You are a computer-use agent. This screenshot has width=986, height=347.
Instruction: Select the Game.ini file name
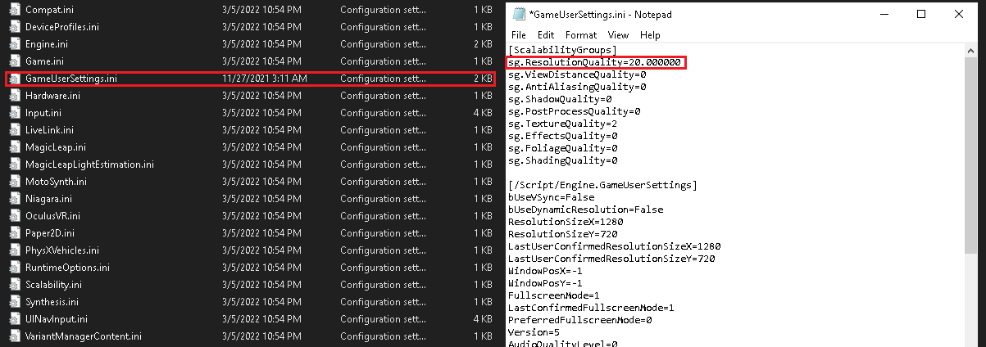click(x=46, y=61)
